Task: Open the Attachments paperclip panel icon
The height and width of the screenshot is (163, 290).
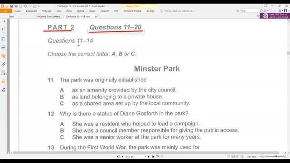Action: click(x=3, y=64)
